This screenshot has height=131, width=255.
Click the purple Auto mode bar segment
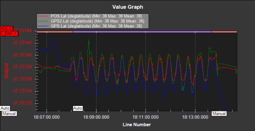tap(142, 32)
